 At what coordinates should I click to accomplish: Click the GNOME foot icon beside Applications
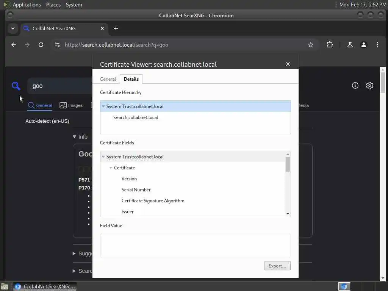7,5
